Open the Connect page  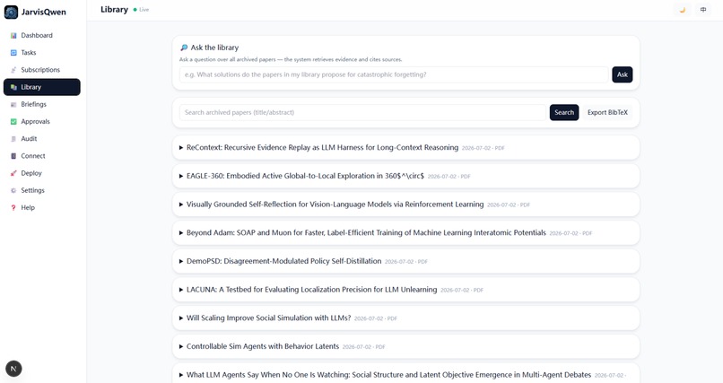pyautogui.click(x=42, y=156)
